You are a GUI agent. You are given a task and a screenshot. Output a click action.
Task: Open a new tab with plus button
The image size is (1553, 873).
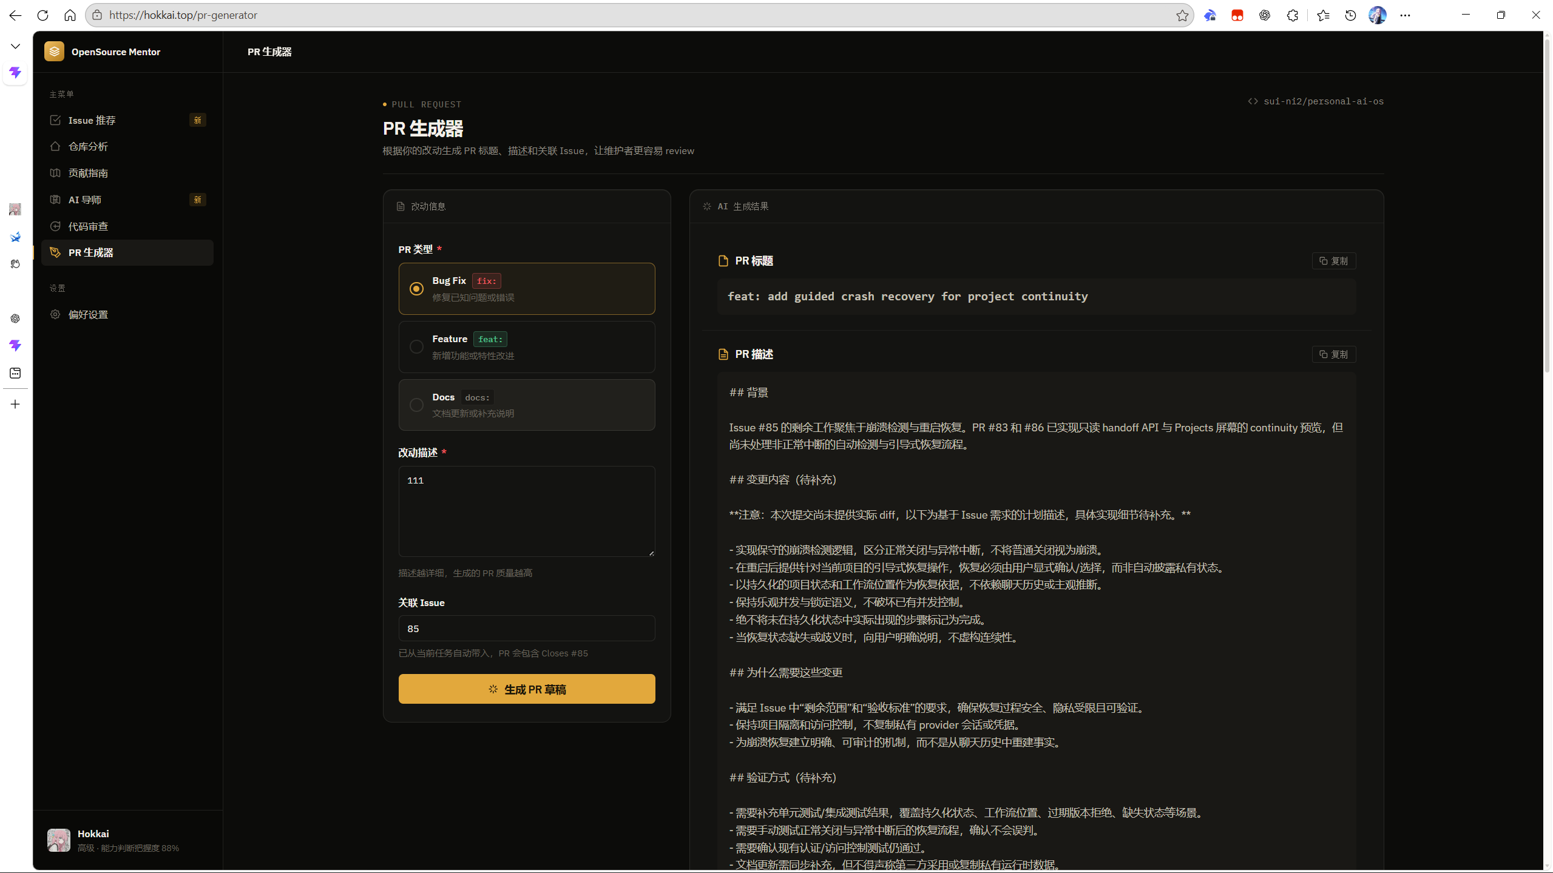[15, 404]
